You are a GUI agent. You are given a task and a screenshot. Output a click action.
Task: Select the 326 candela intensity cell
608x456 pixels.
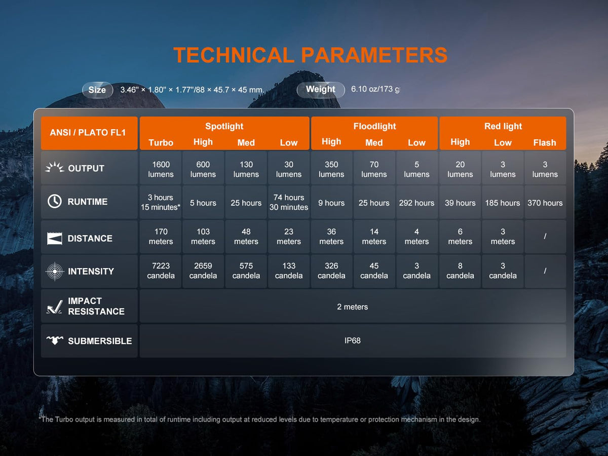331,271
